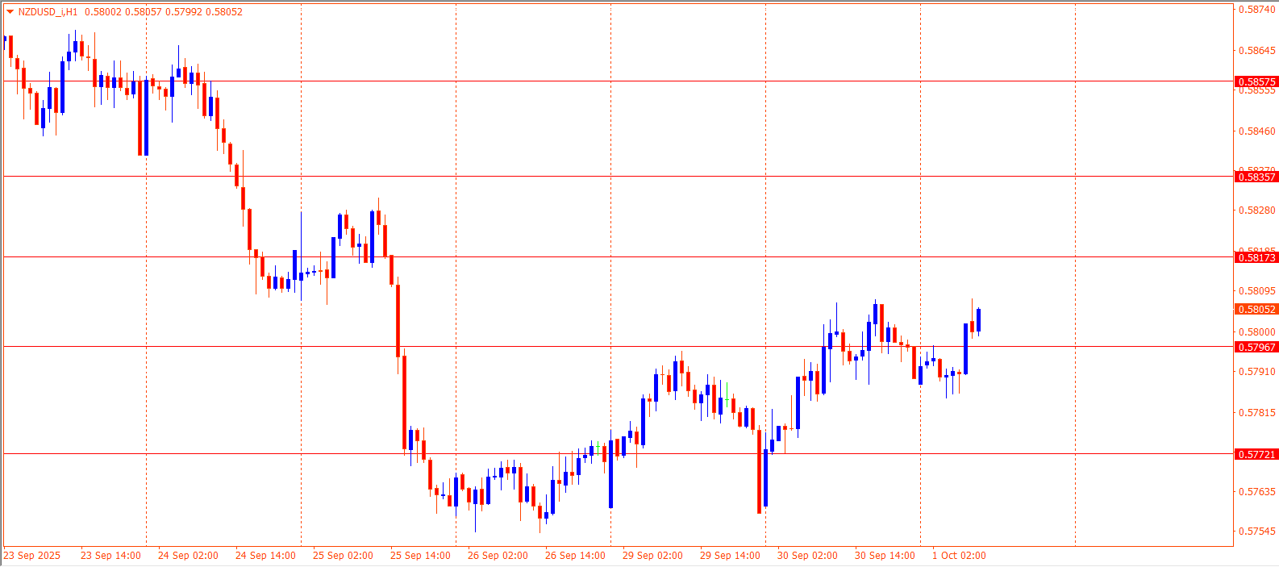Click the tall blue candle at 29 Sep 02:00
This screenshot has width=1279, height=567.
tap(610, 475)
